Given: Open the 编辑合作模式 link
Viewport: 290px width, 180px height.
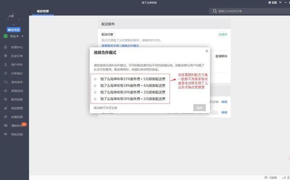Looking at the screenshot, I should pyautogui.click(x=130, y=45).
